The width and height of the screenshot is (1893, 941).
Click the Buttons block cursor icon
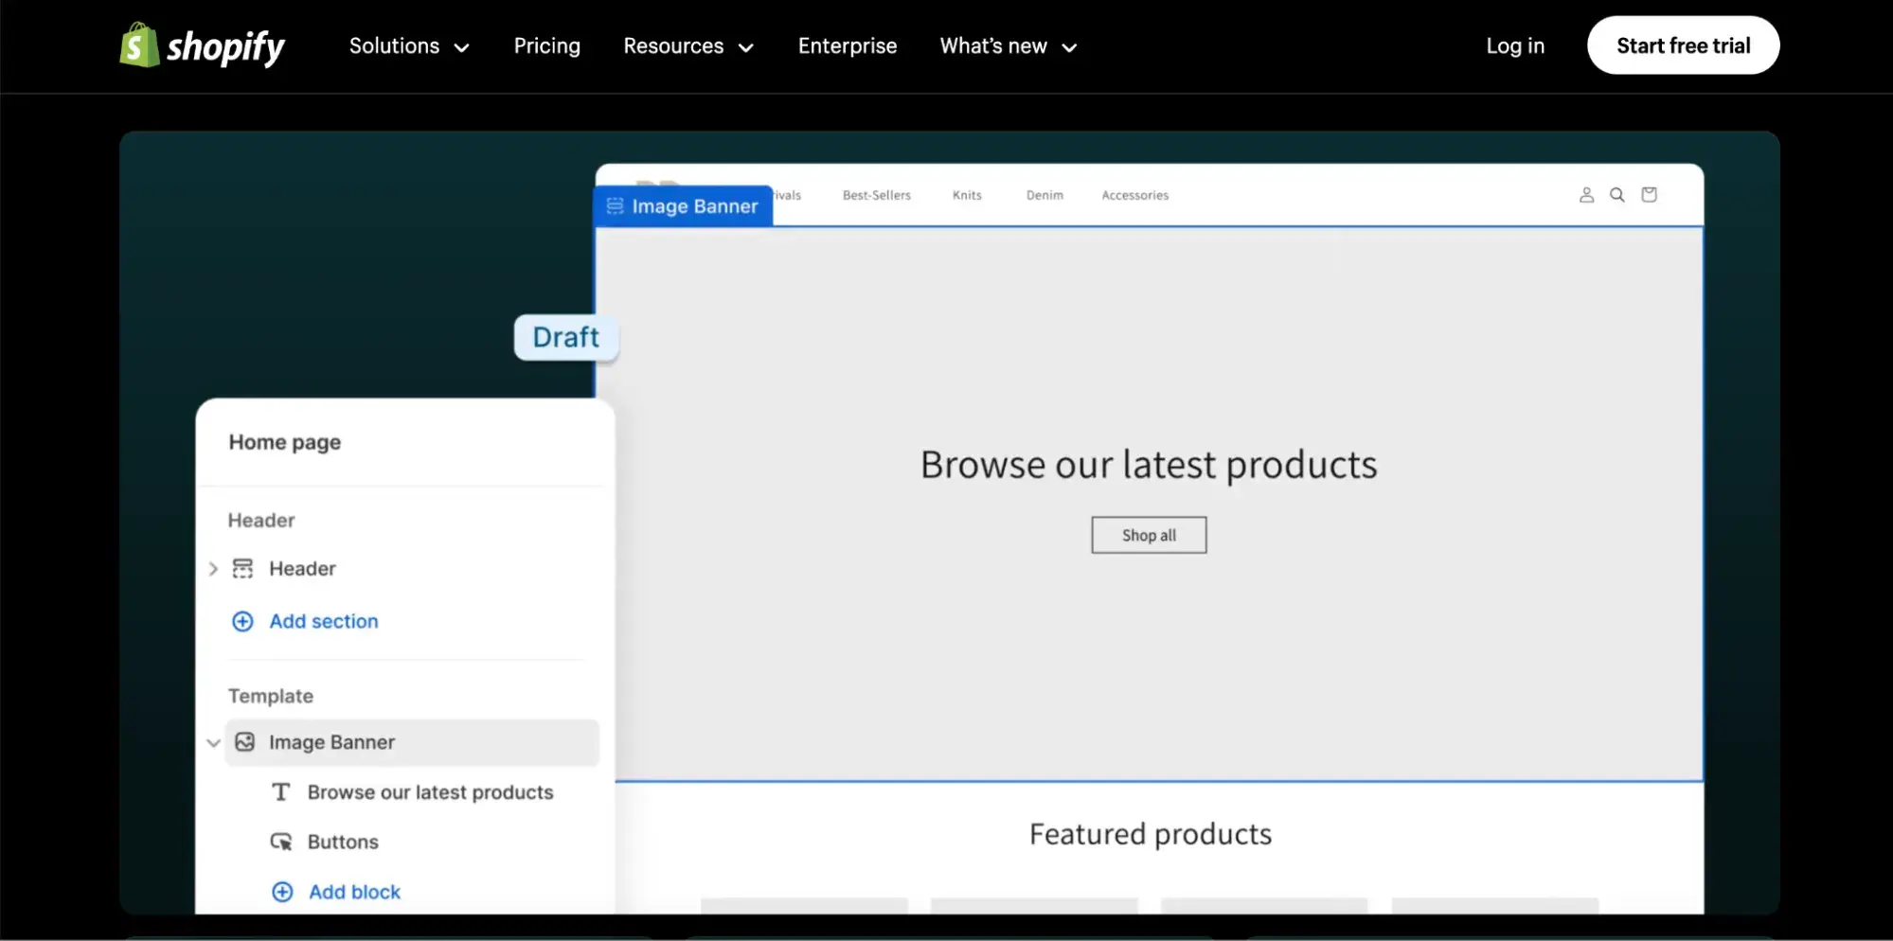281,842
